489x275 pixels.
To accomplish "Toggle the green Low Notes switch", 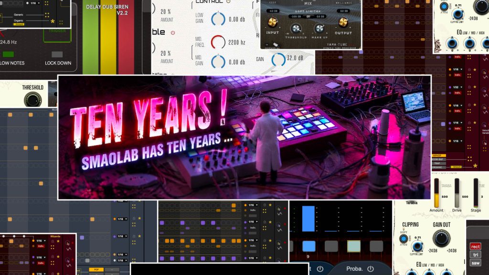I will point(8,54).
